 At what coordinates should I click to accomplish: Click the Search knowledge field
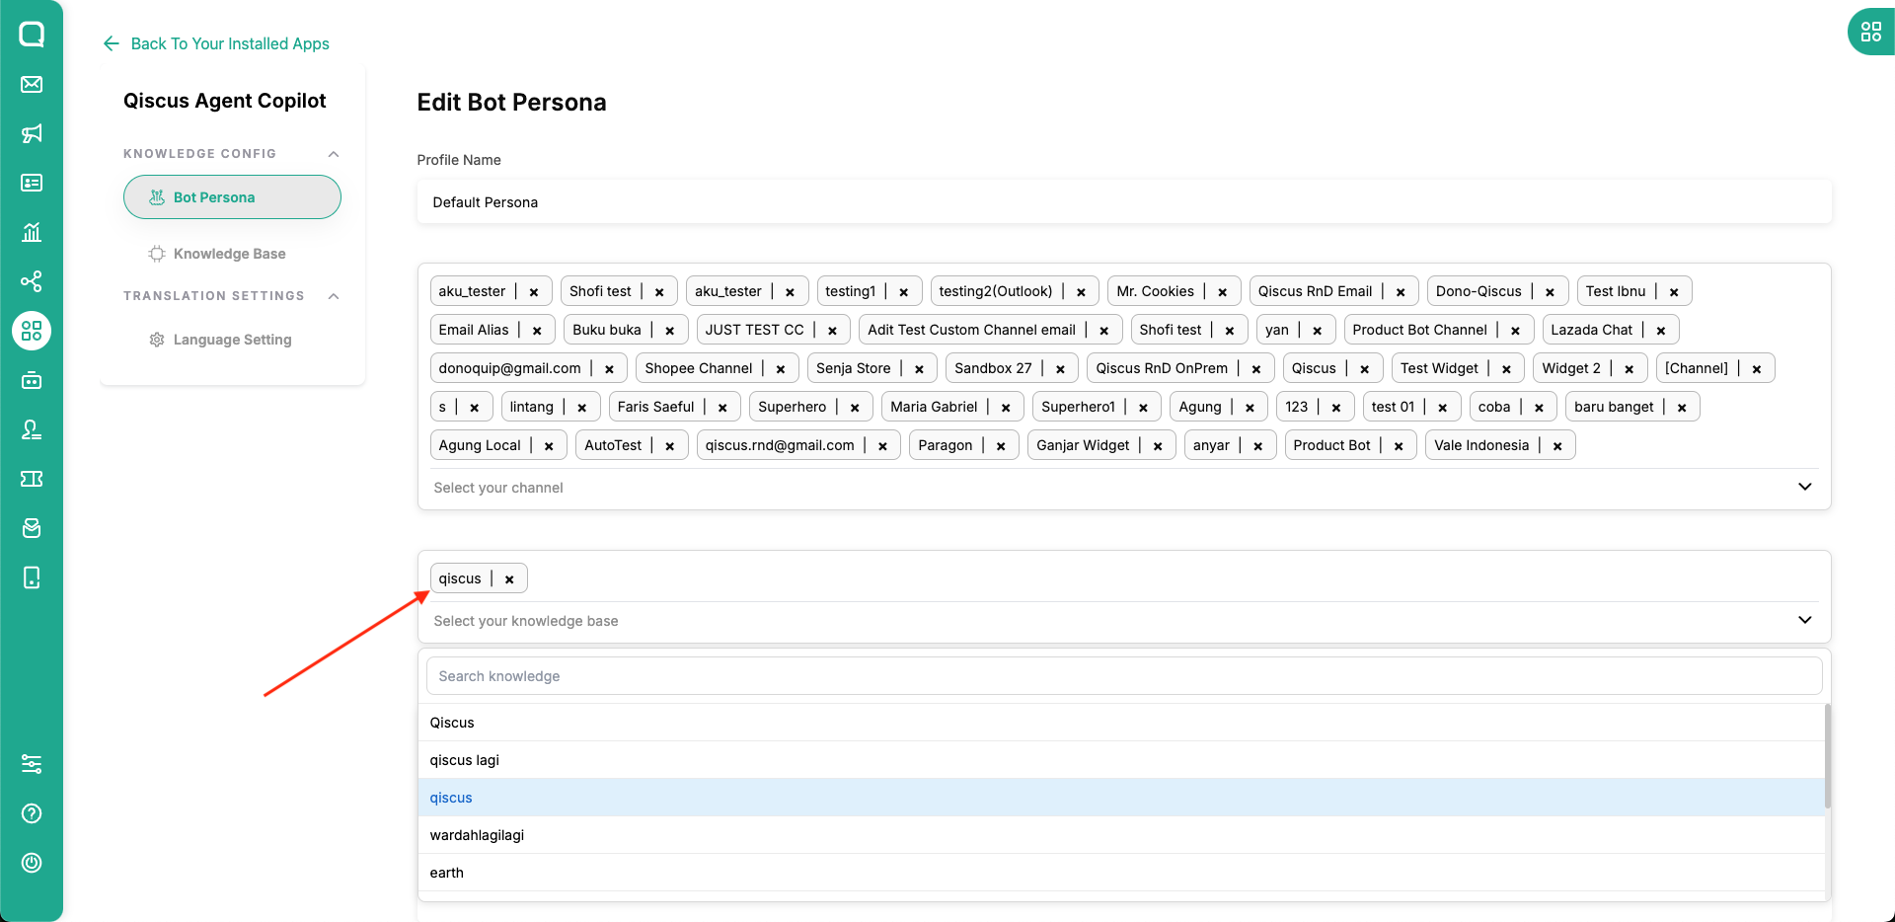pos(1124,676)
